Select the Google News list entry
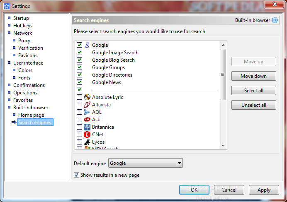Screen dimensions: 287x202 point(107,82)
